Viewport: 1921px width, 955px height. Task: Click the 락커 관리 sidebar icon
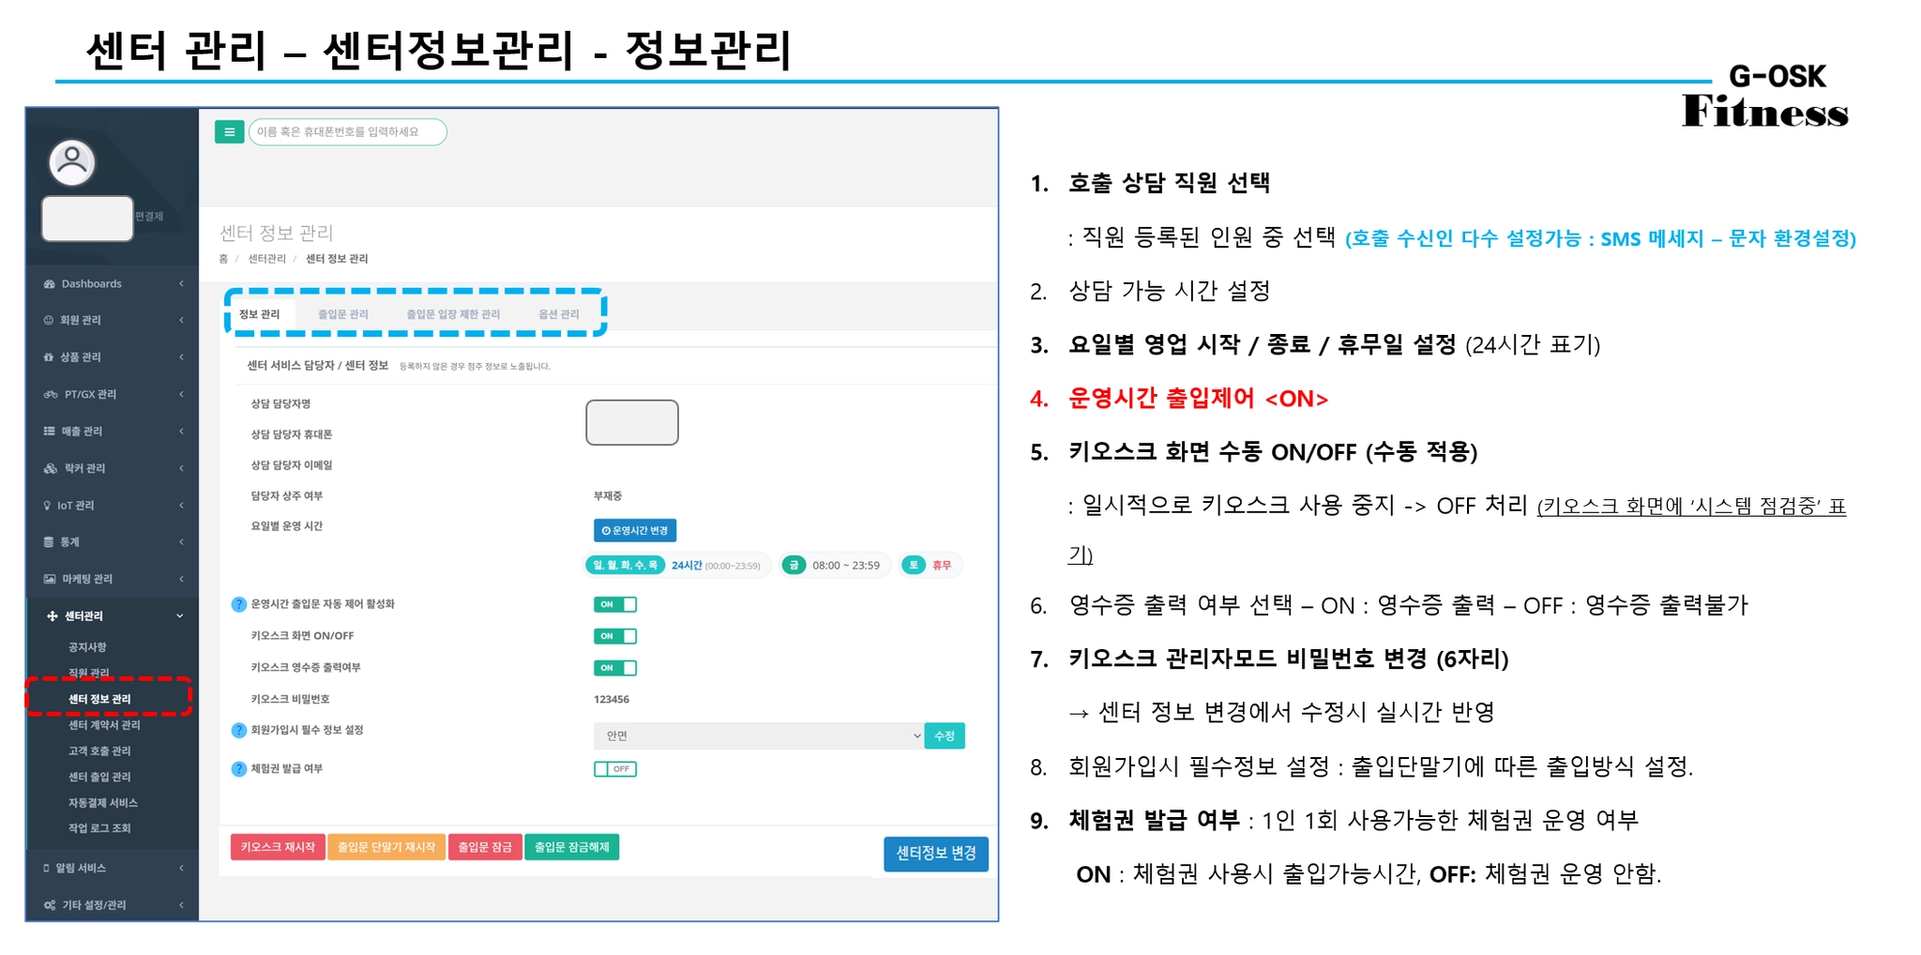(51, 469)
